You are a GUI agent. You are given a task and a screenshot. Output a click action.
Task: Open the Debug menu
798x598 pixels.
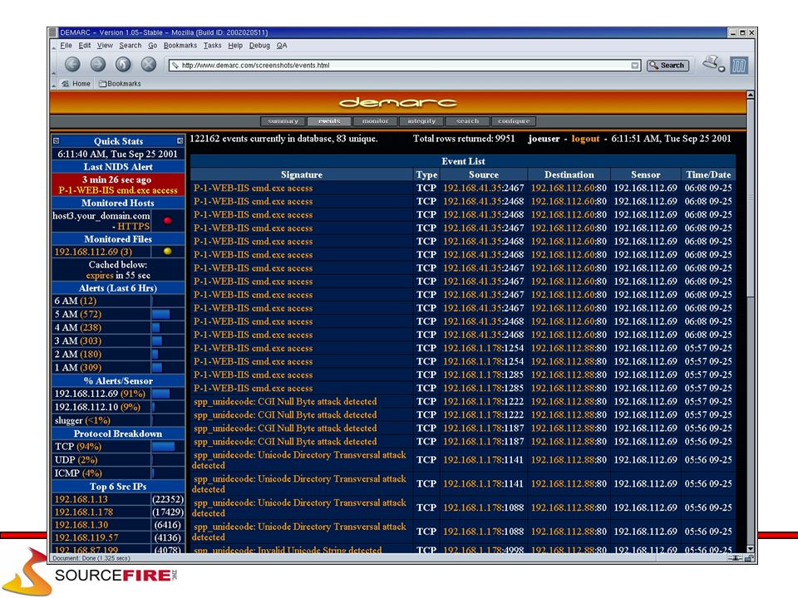coord(259,45)
